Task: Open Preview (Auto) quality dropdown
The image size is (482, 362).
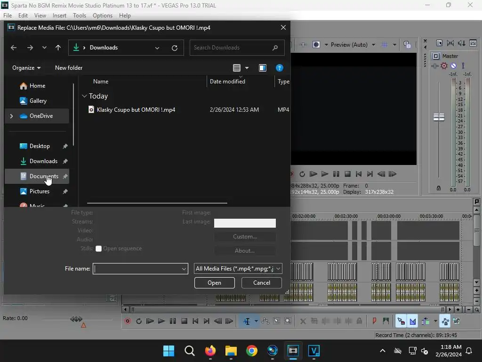Action: tap(353, 45)
